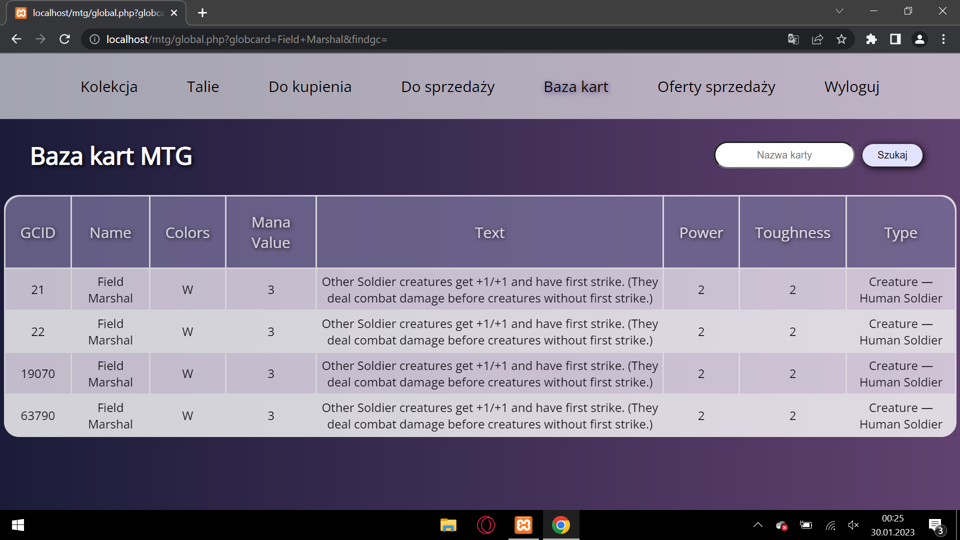Image resolution: width=960 pixels, height=540 pixels.
Task: Open the Google Translate icon
Action: pos(793,39)
